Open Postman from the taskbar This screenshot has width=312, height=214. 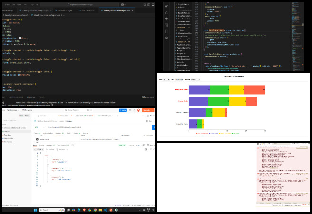111,210
